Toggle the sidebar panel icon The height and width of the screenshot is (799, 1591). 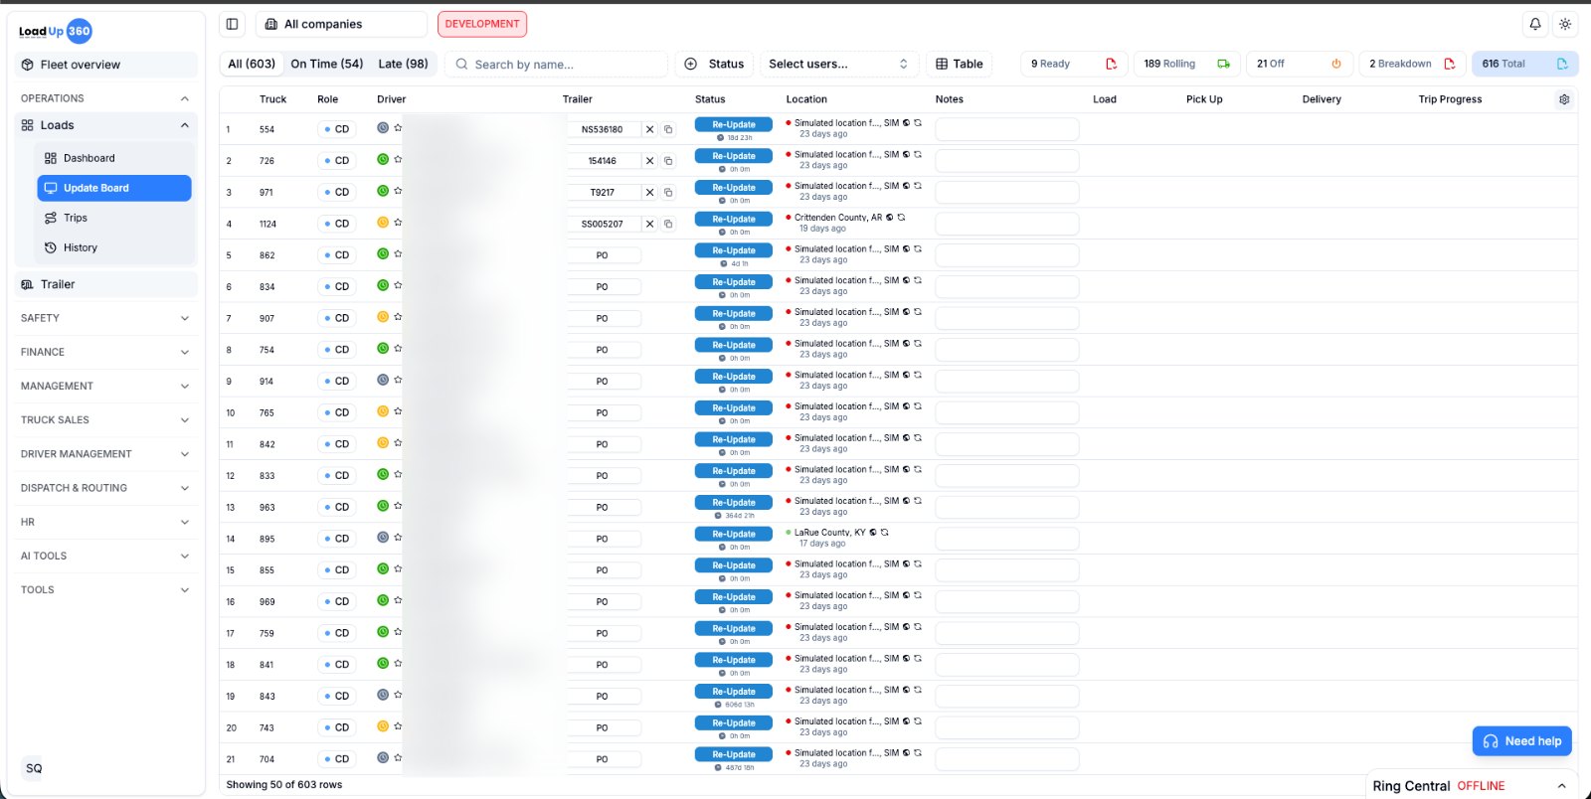232,24
